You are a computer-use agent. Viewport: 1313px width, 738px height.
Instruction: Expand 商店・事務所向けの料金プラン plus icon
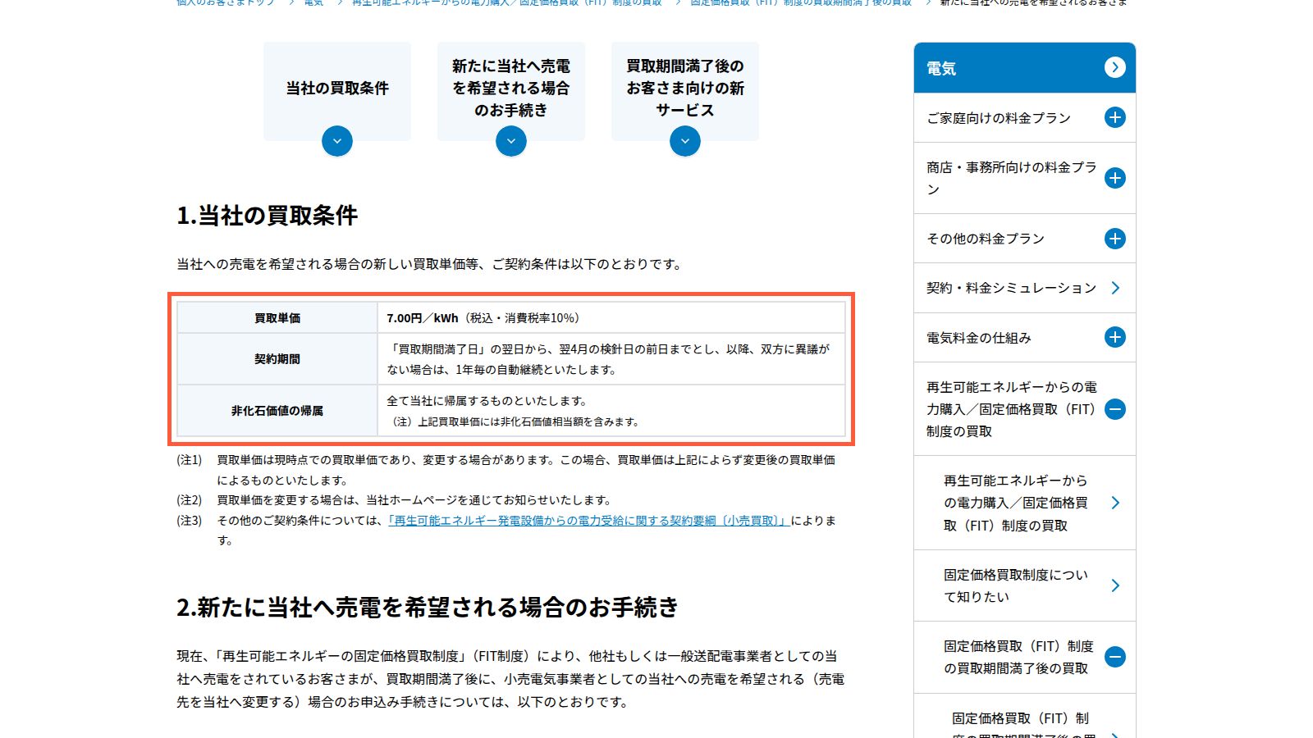(1114, 178)
